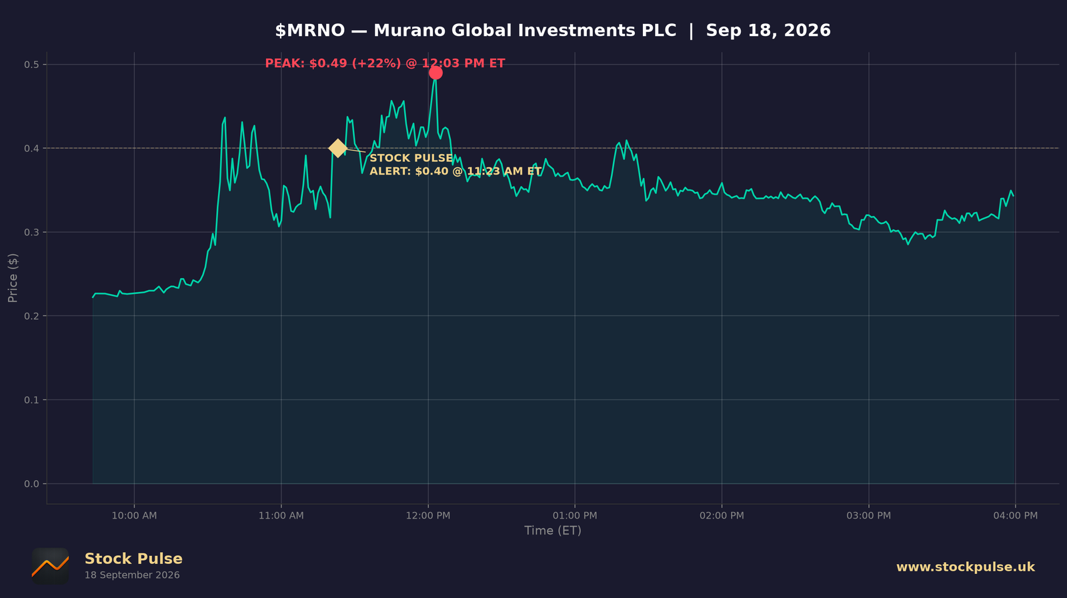This screenshot has width=1067, height=598.
Task: Click the 0.5 y-axis tick label
Action: 32,65
